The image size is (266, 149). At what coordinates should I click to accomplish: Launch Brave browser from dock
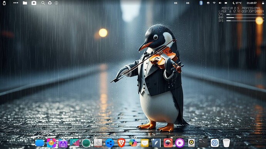[121, 143]
